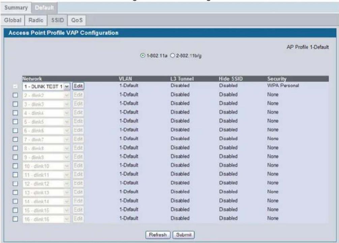Select the SSID sub-tab

[58, 20]
